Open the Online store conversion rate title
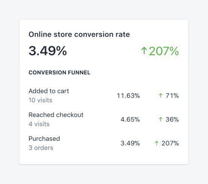Image resolution: width=208 pixels, height=184 pixels. point(79,34)
